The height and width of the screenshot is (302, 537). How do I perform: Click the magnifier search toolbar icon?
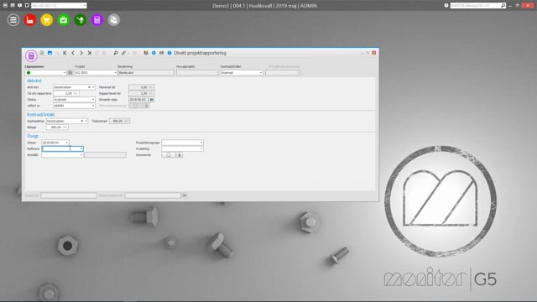pyautogui.click(x=116, y=53)
